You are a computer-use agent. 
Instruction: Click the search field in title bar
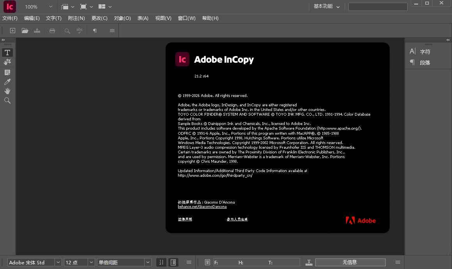(378, 7)
